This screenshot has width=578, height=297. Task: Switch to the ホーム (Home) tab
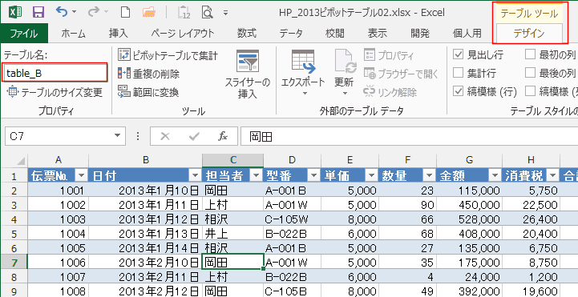[74, 34]
